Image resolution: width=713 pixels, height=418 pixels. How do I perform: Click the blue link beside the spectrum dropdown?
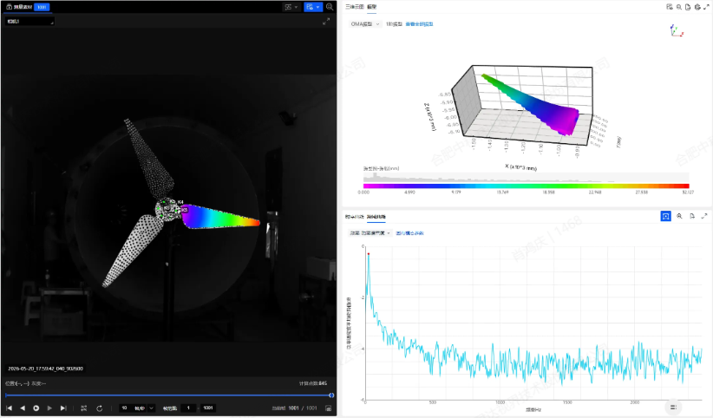[409, 233]
